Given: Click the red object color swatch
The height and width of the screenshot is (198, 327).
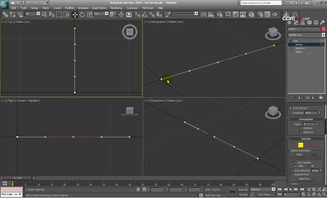Looking at the screenshot, I should [323, 29].
